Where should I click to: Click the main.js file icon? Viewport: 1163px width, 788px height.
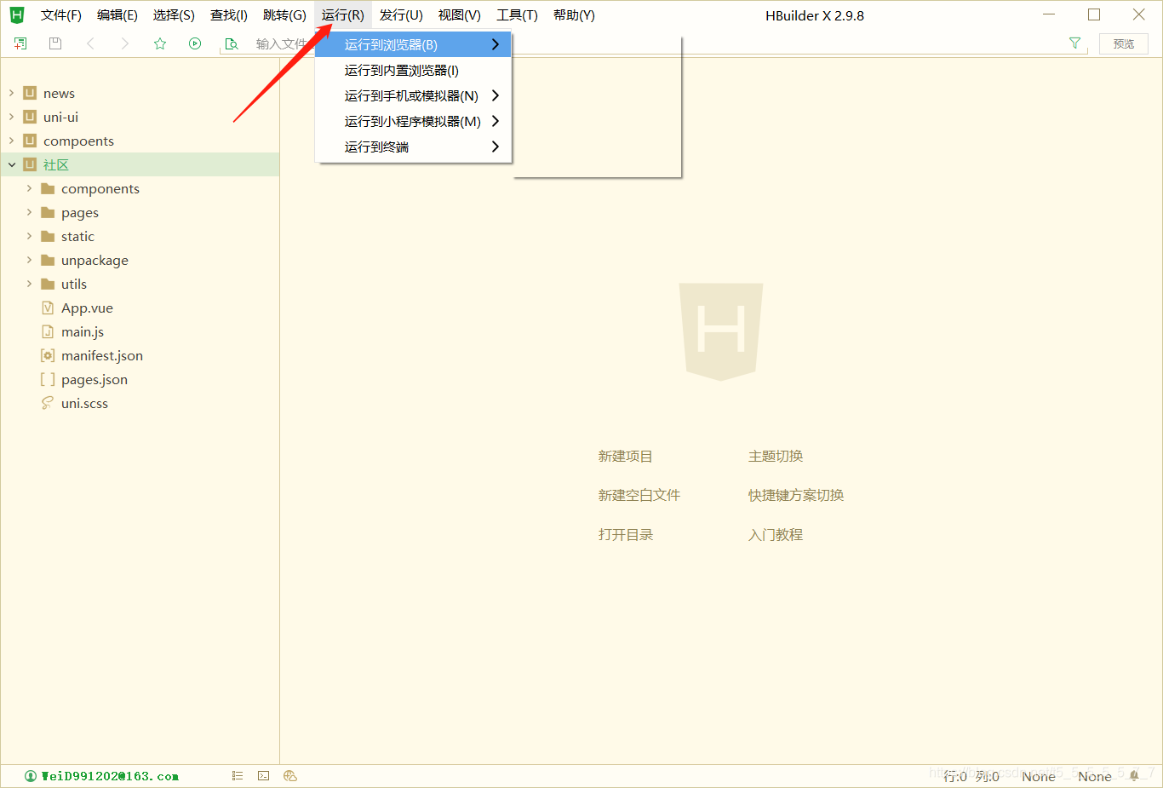[48, 331]
